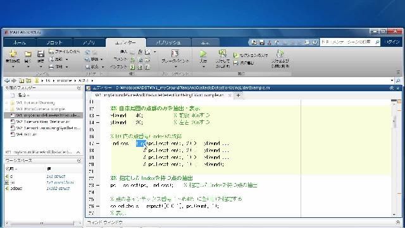Viewport: 405px width, 228px height.
Task: Click the browse for folder icon
Action: [x=28, y=80]
